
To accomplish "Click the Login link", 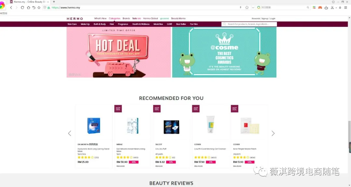I will click(x=272, y=19).
